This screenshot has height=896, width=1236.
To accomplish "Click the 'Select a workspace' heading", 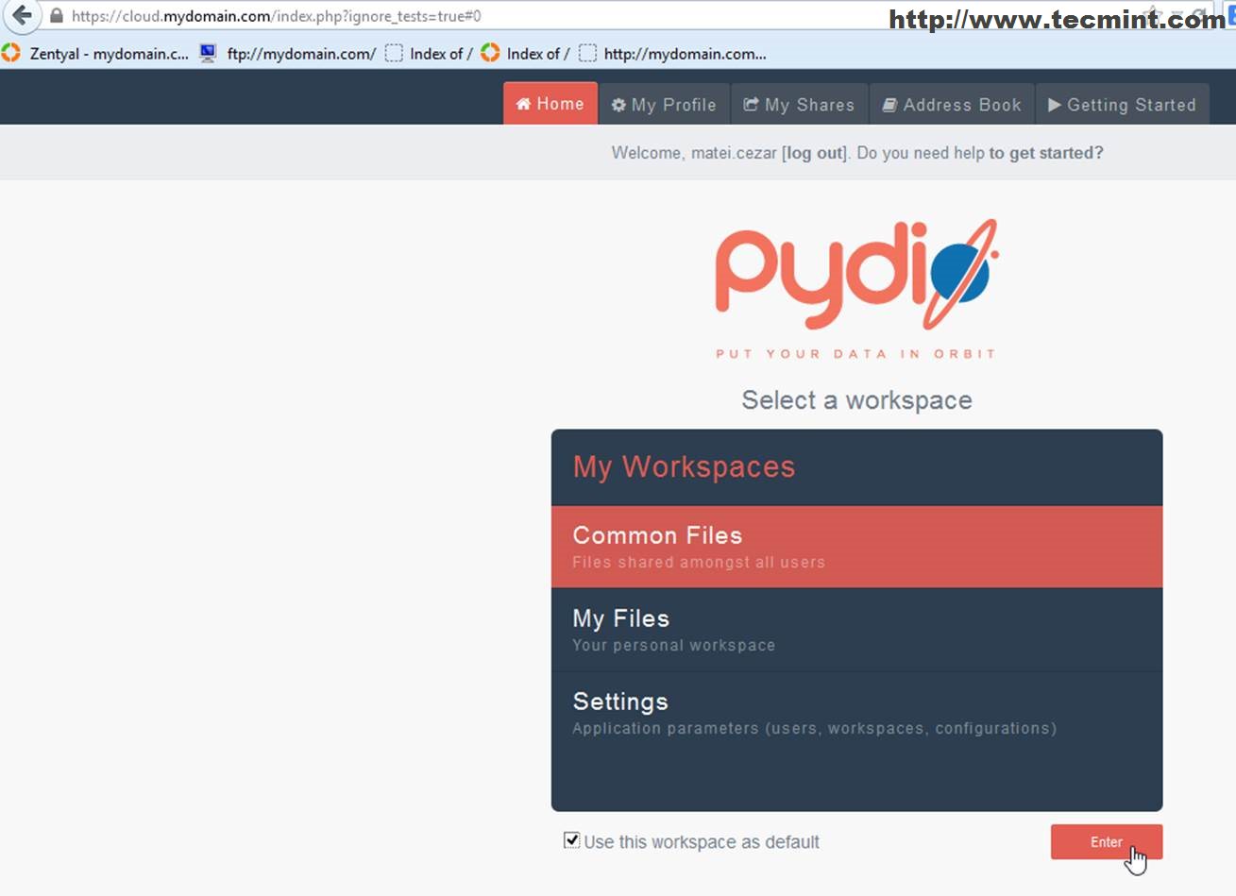I will tap(856, 400).
